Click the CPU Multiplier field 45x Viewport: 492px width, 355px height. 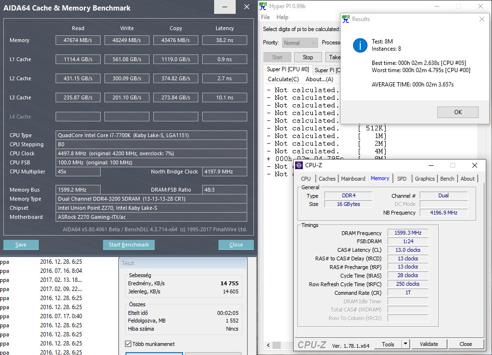click(78, 172)
